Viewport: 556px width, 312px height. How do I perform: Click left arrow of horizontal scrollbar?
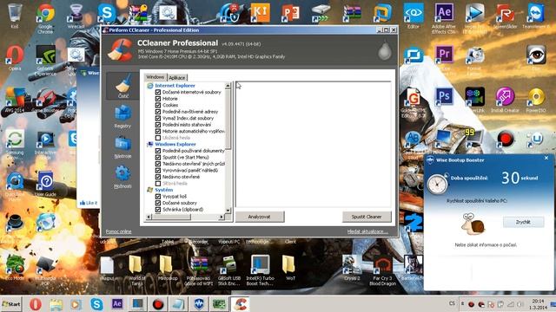149,217
